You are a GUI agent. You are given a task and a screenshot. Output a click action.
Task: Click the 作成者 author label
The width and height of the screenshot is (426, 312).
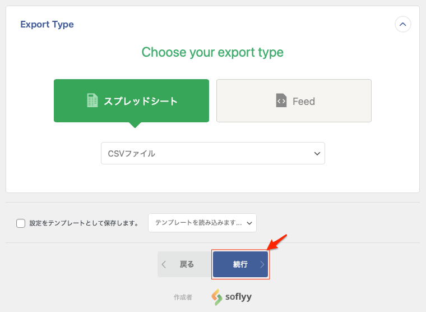[183, 297]
